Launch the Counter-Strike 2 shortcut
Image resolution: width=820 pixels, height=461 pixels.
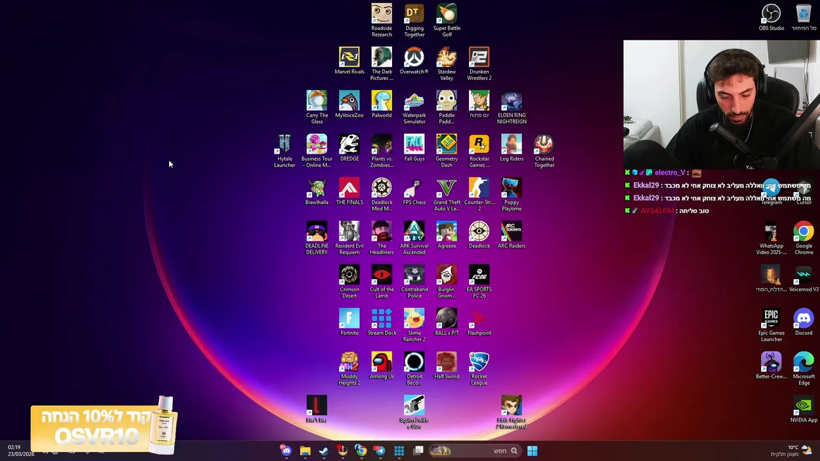479,195
